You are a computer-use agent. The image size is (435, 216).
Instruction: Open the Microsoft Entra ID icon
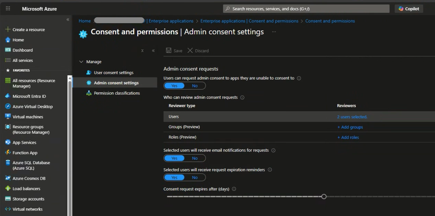pos(8,96)
